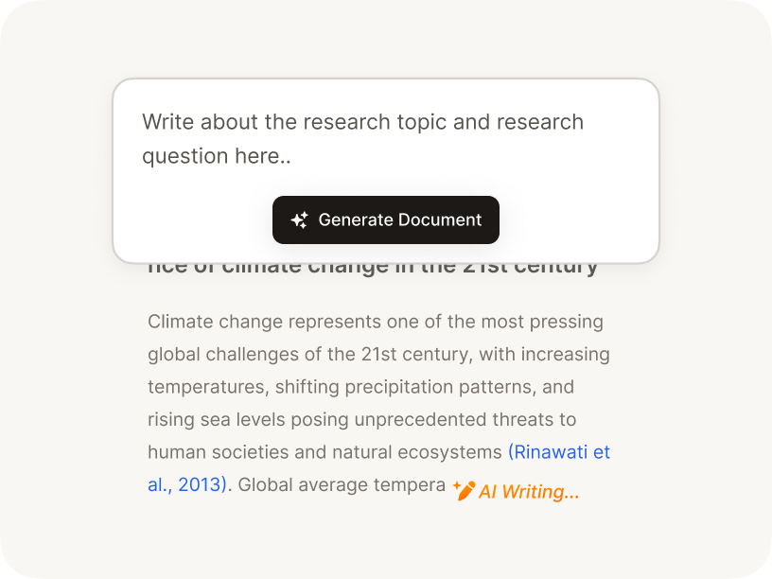Focus the research topic prompt field
The image size is (772, 579).
point(385,138)
